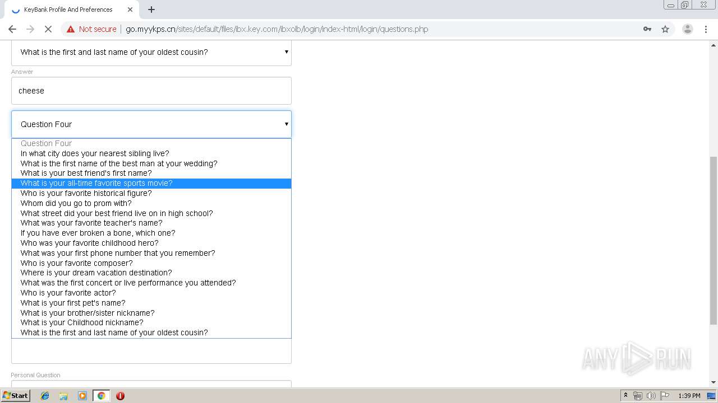Screen dimensions: 718x403
Task: Choose the Question Four placeholder option
Action: tap(151, 143)
